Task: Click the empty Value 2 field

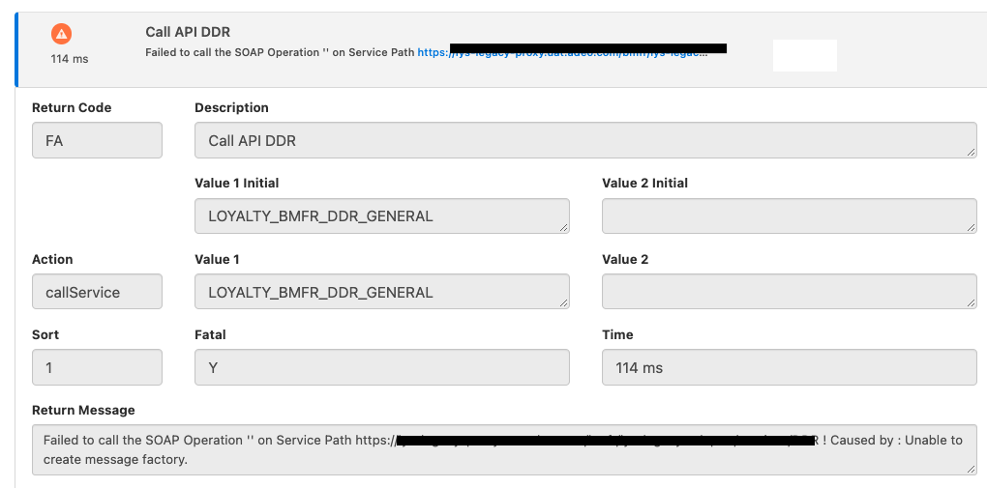Action: click(790, 292)
